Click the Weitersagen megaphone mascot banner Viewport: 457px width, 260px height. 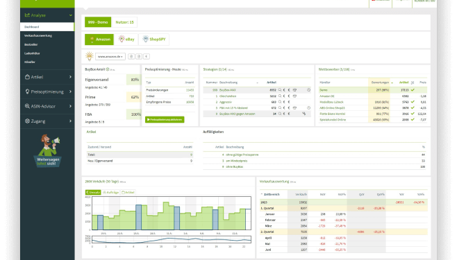pos(48,151)
